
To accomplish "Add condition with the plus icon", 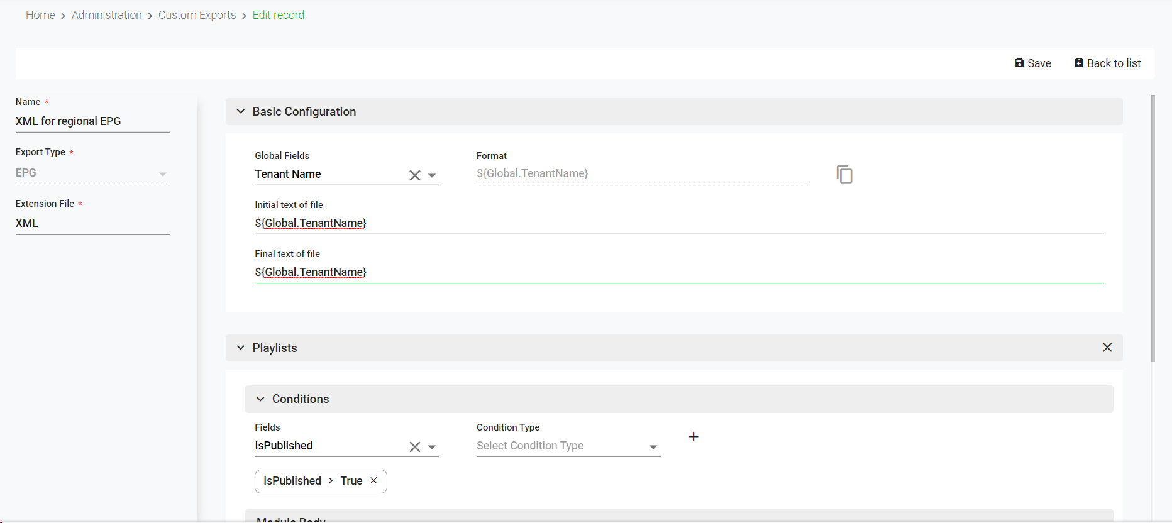I will pos(693,437).
